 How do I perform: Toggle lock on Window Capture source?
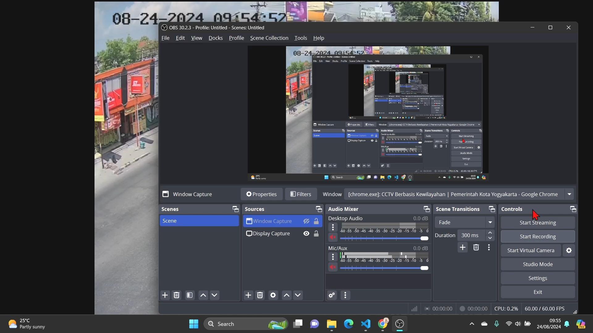(x=316, y=221)
